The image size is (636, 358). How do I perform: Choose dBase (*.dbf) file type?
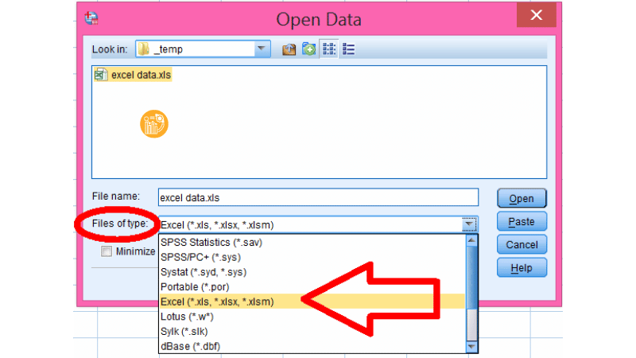coord(312,346)
